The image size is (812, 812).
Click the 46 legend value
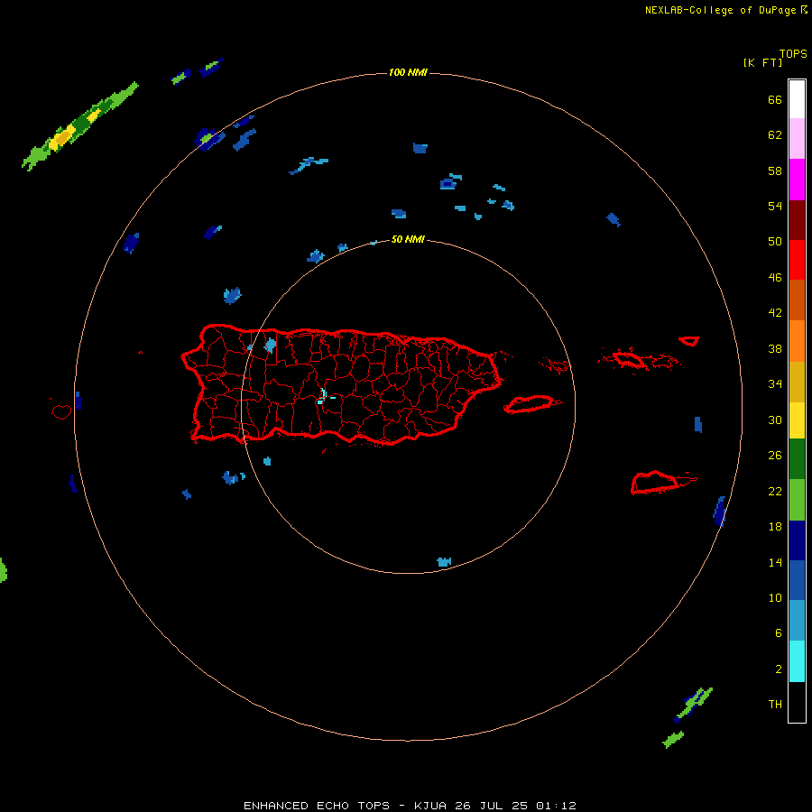tap(775, 277)
